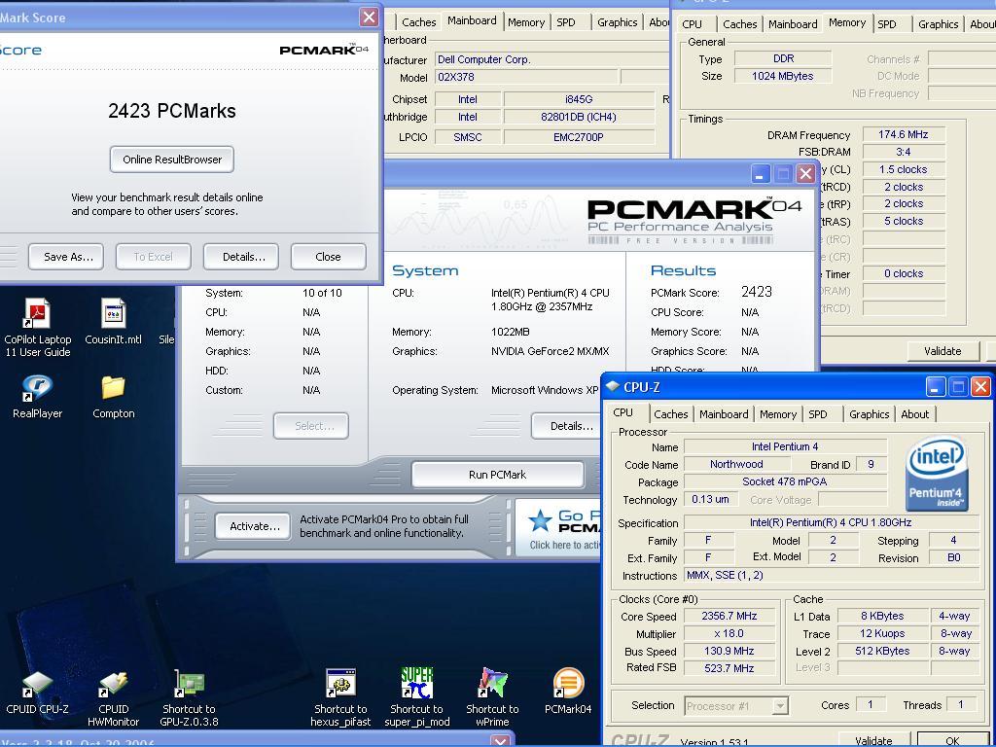Click the memory Size value 1024 MBytes

pyautogui.click(x=783, y=76)
